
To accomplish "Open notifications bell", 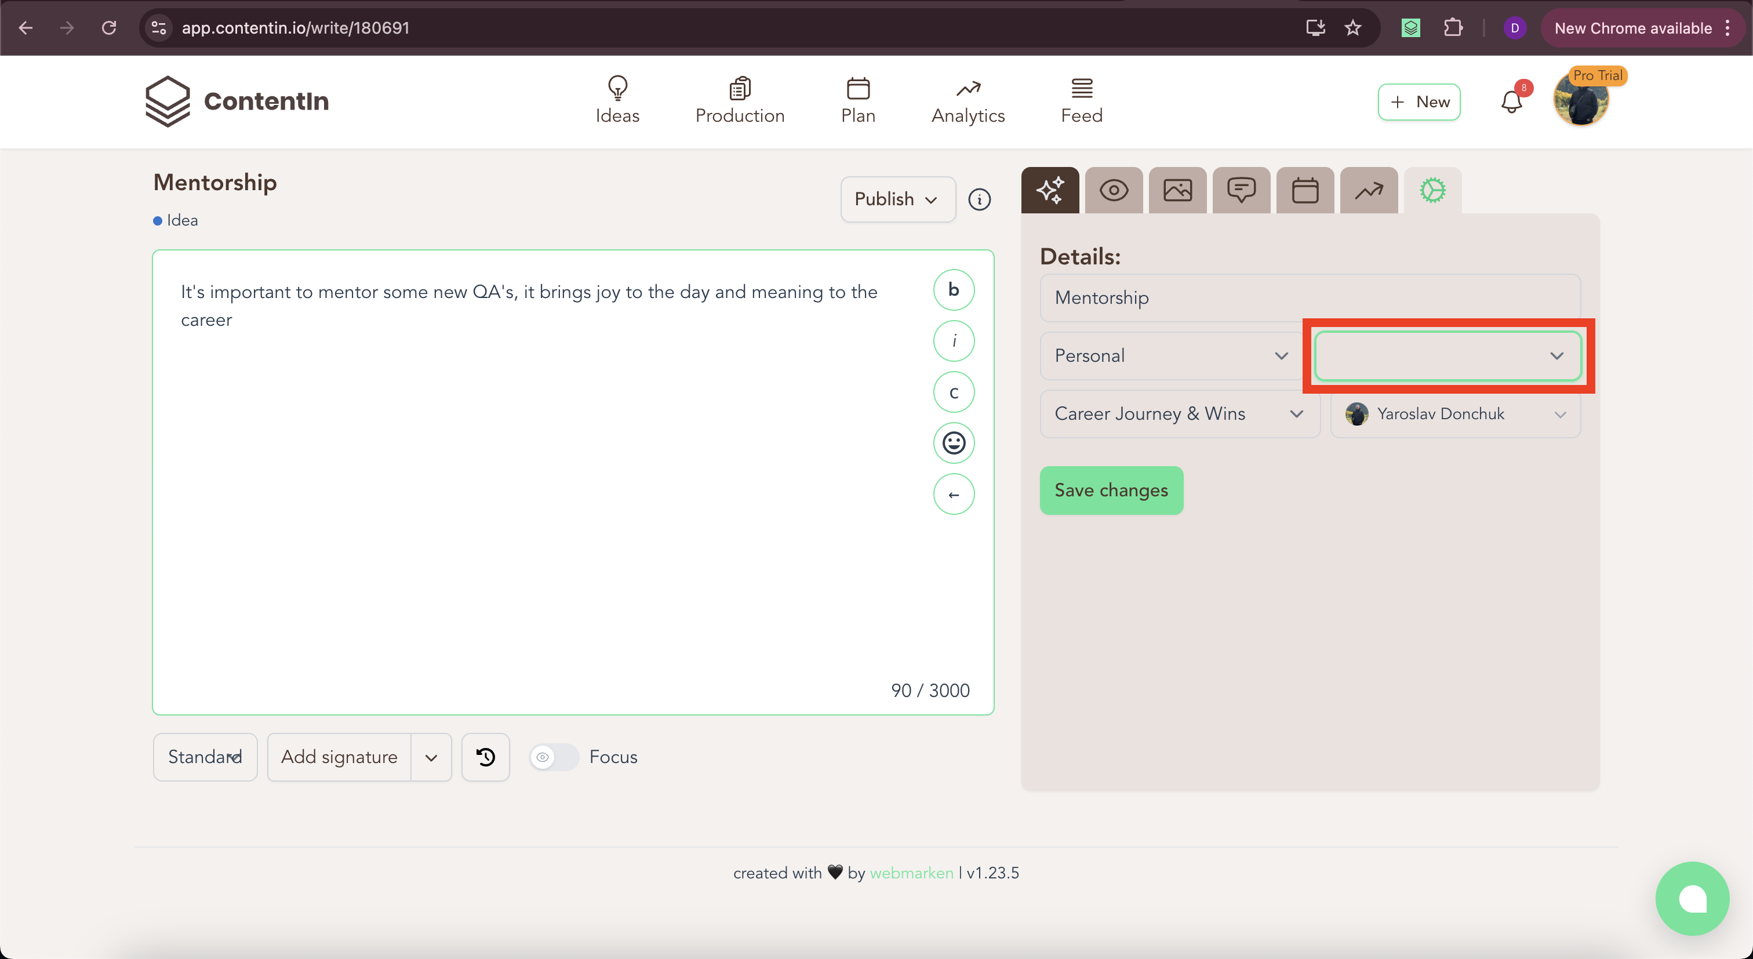I will tap(1511, 101).
